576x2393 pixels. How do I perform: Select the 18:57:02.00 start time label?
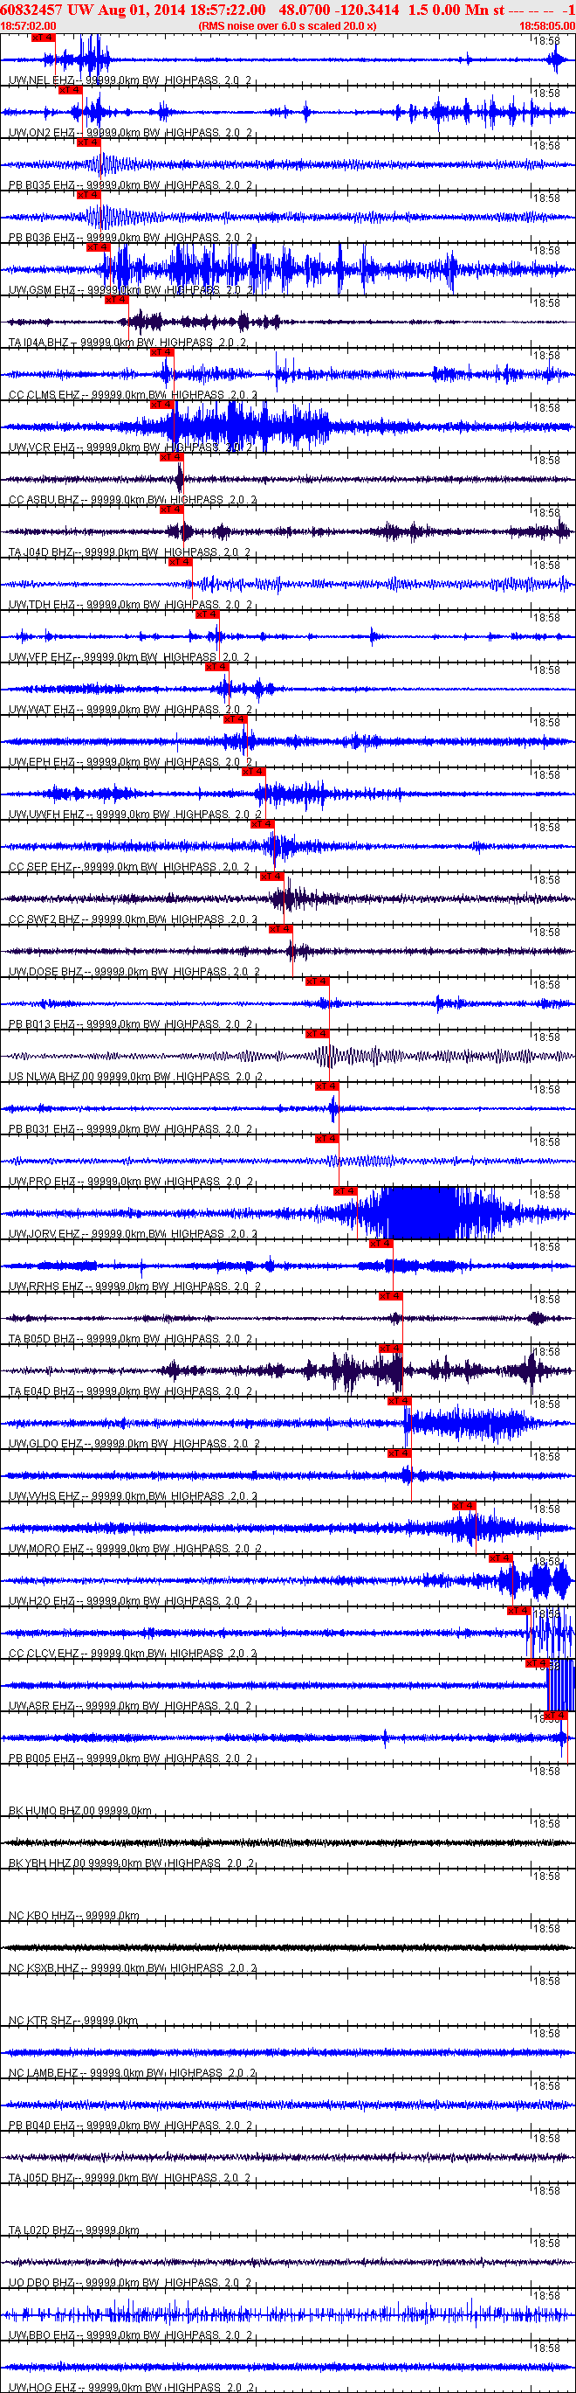point(28,26)
